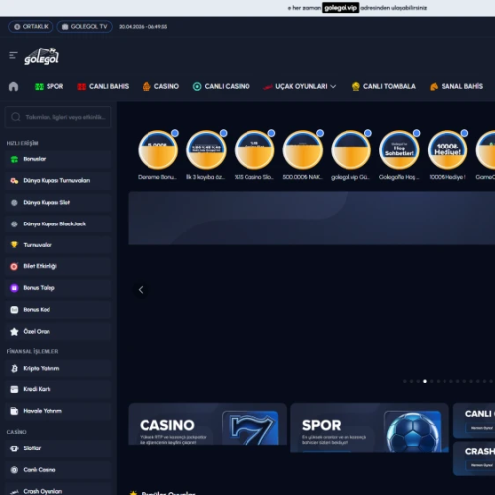Open the Casino category card

coord(207,424)
